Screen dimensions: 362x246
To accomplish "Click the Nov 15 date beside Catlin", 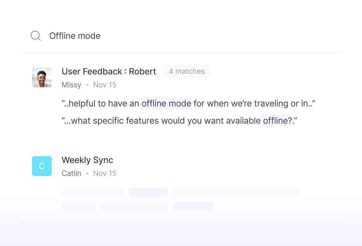I will pyautogui.click(x=105, y=173).
